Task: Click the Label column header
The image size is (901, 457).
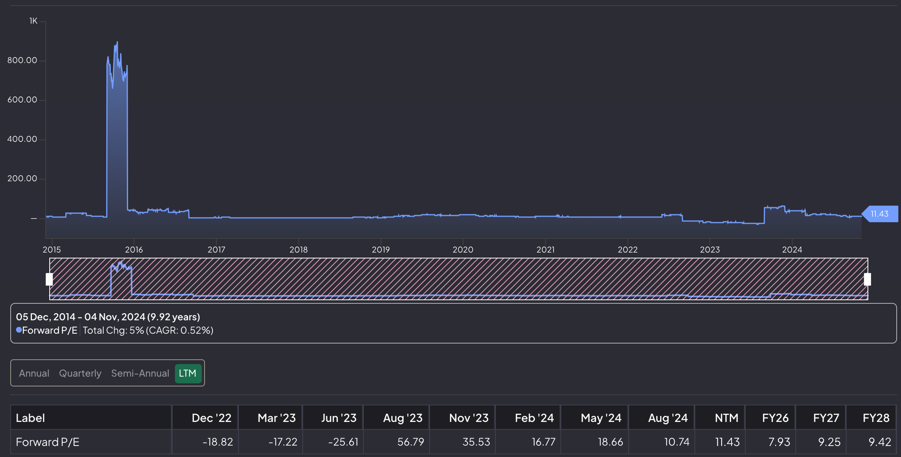Action: coord(30,418)
